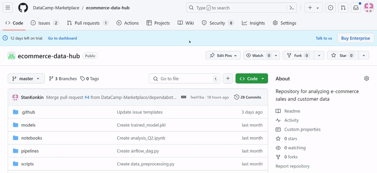377x173 pixels.
Task: Click the GitHub logo home icon
Action: [23, 8]
